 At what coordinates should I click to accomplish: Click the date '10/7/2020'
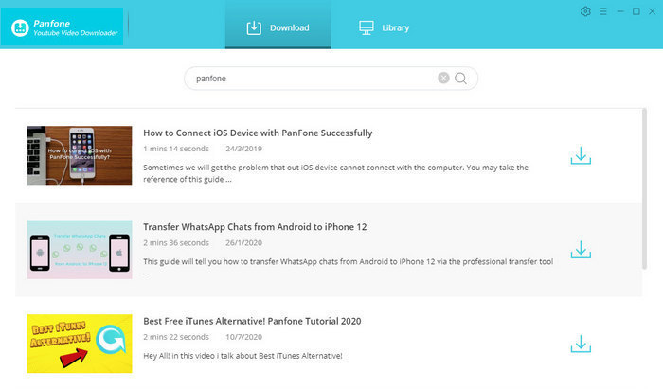coord(244,337)
